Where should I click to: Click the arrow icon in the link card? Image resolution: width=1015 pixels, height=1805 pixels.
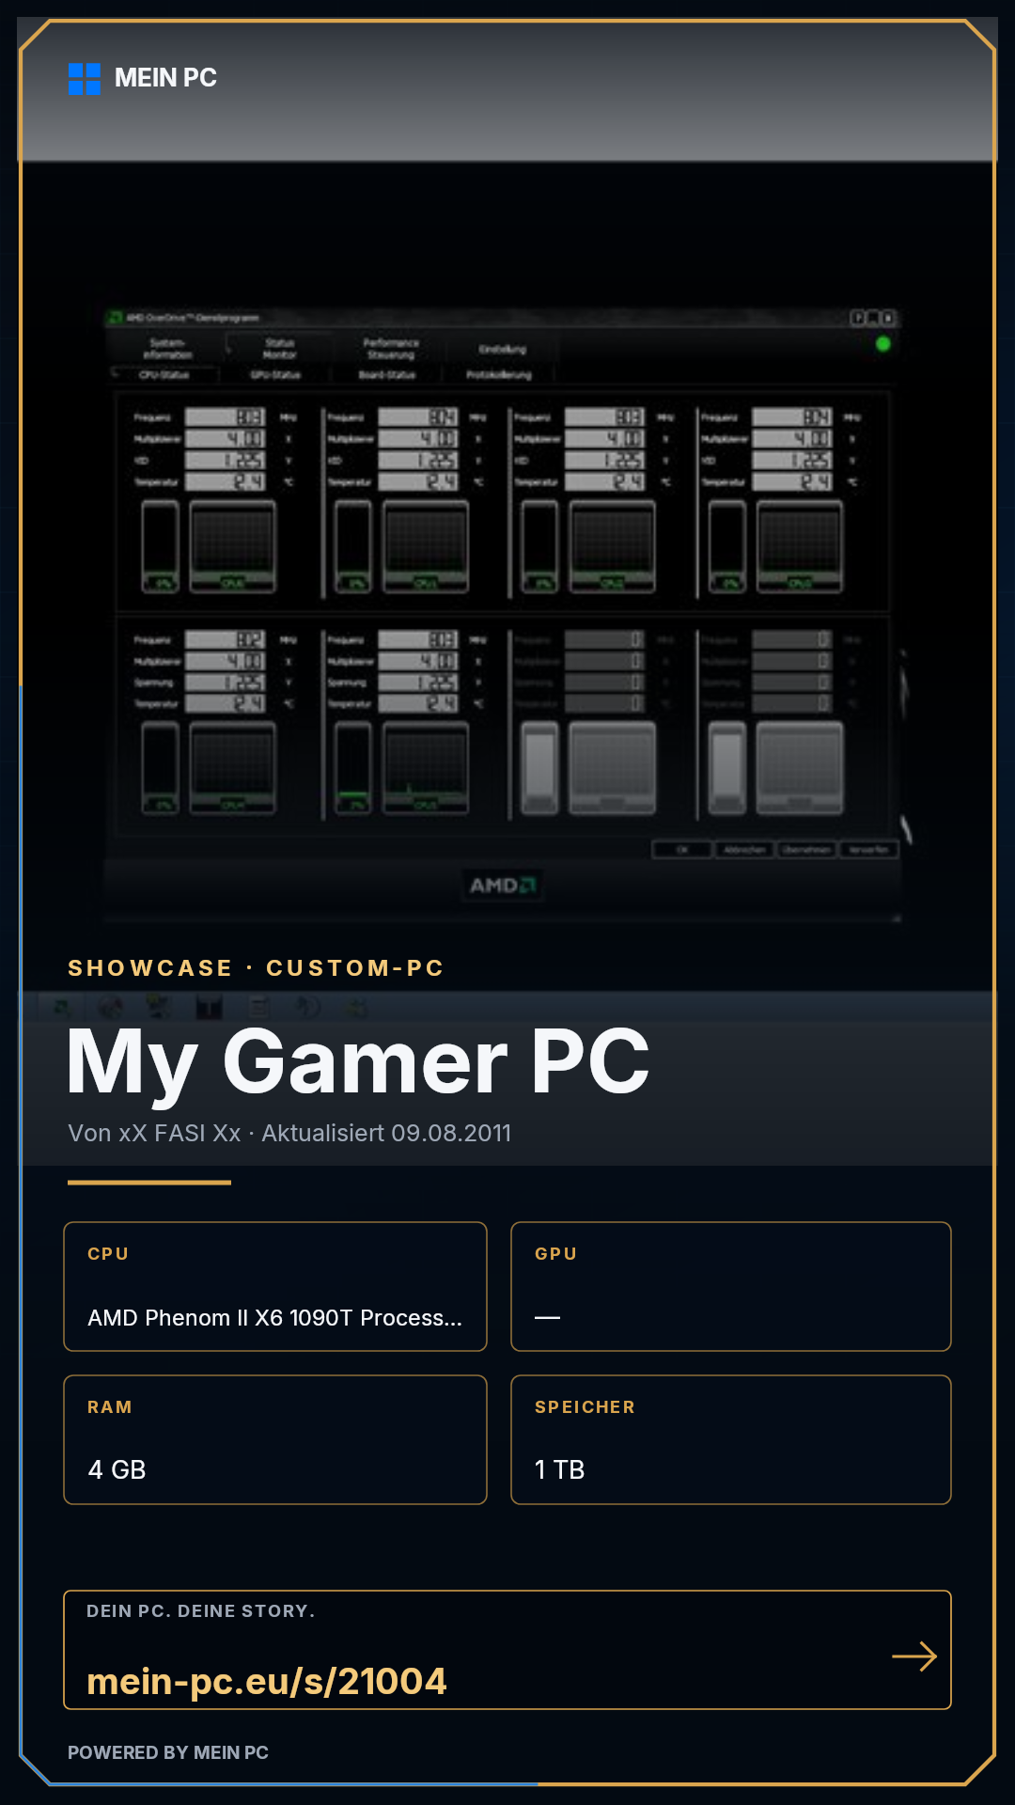pyautogui.click(x=914, y=1656)
